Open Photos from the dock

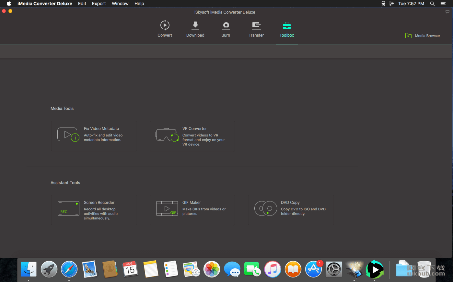tap(212, 269)
